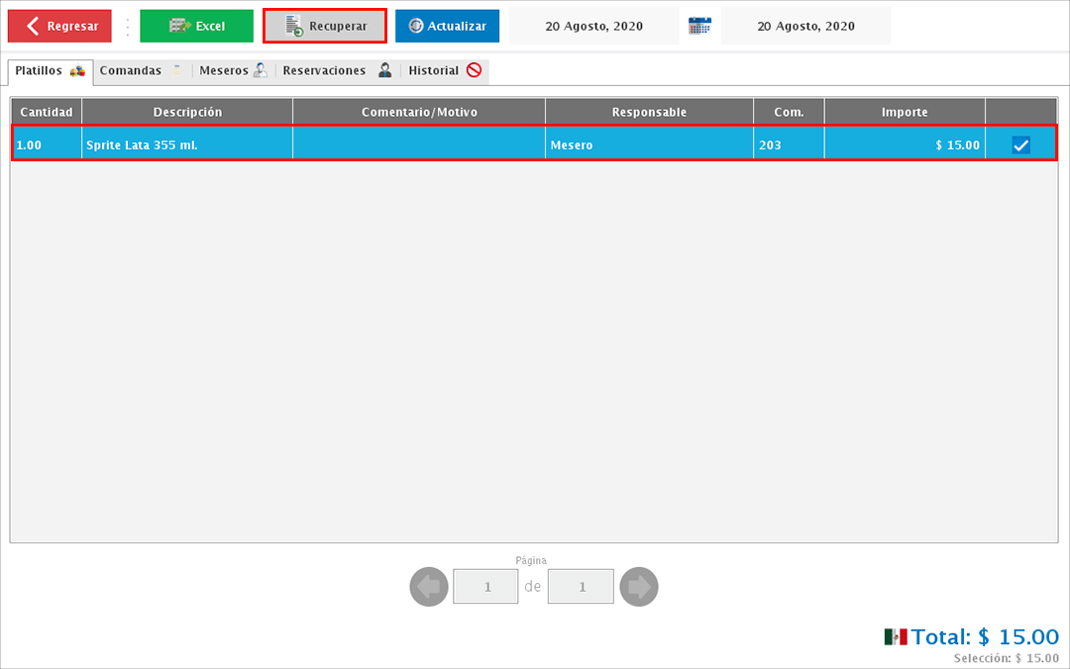Click the Importe column header
Image resolution: width=1070 pixels, height=669 pixels.
point(904,112)
